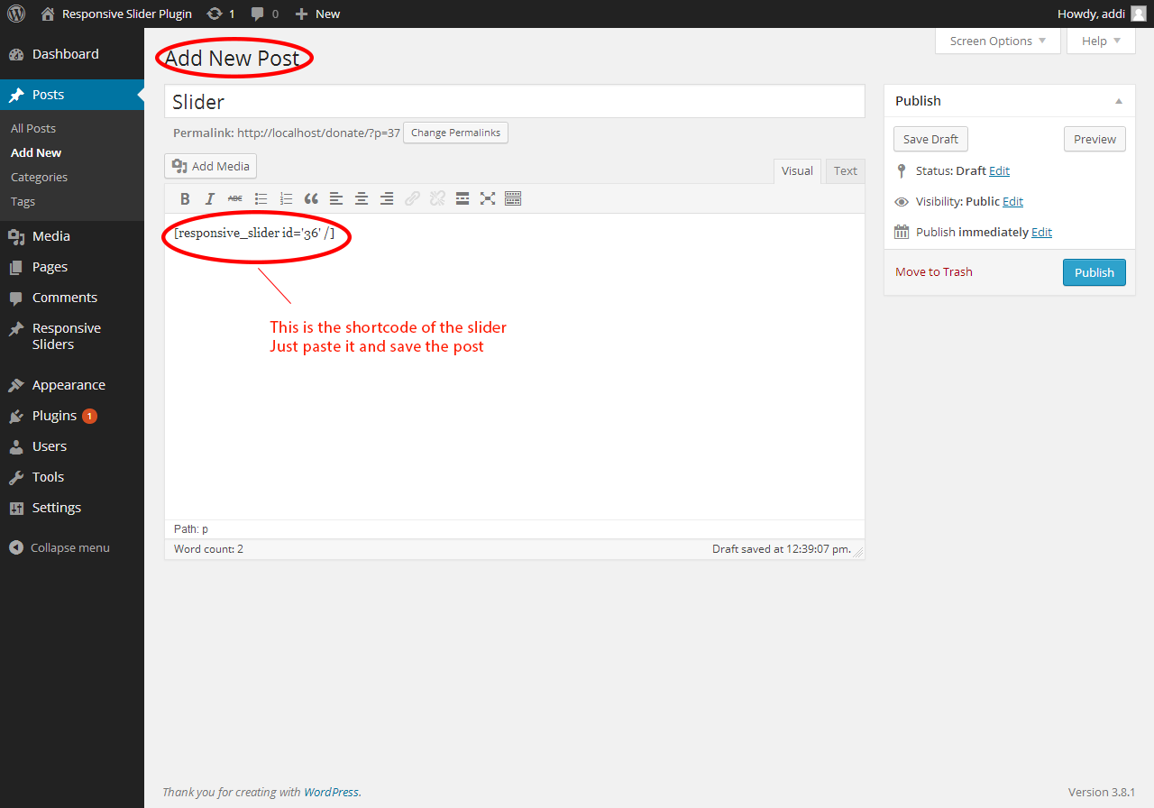Align text center
Image resolution: width=1154 pixels, height=808 pixels.
[x=362, y=198]
